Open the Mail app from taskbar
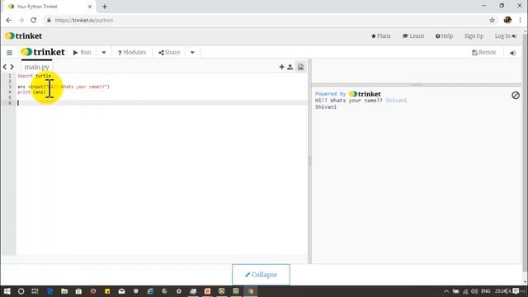The height and width of the screenshot is (297, 528). [x=121, y=291]
